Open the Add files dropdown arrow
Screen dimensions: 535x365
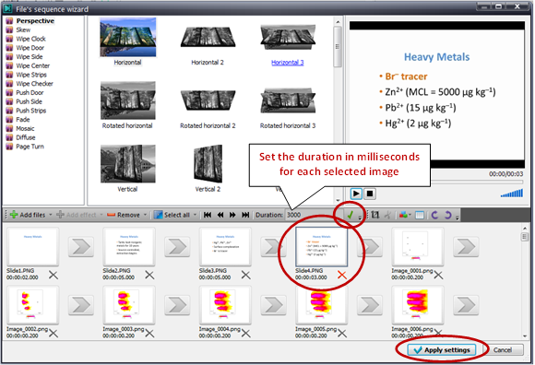(x=51, y=215)
